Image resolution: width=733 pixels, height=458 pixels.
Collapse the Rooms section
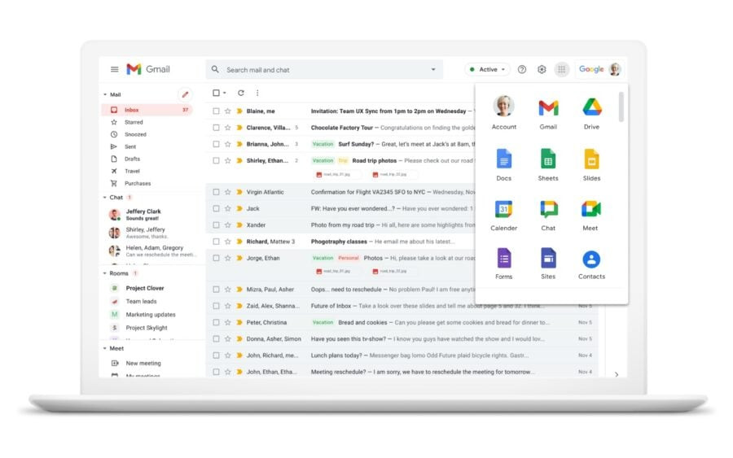click(105, 273)
